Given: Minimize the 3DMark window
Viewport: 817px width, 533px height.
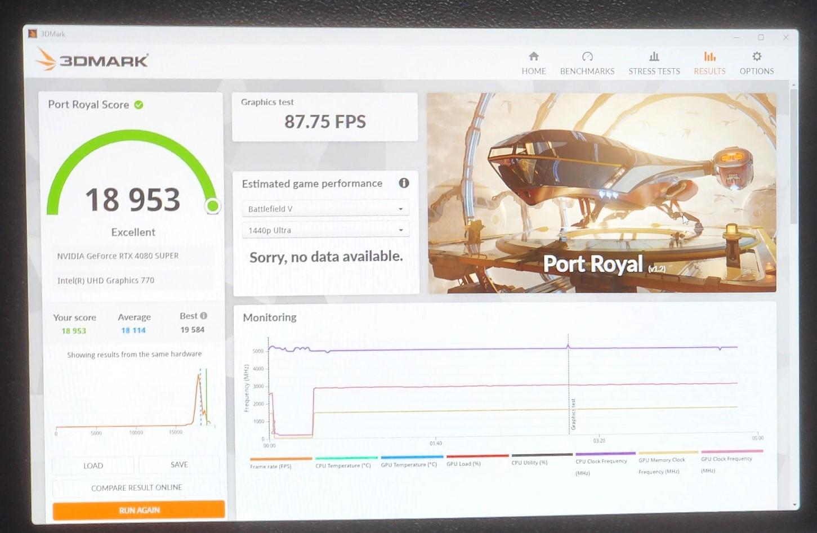Looking at the screenshot, I should coord(736,37).
